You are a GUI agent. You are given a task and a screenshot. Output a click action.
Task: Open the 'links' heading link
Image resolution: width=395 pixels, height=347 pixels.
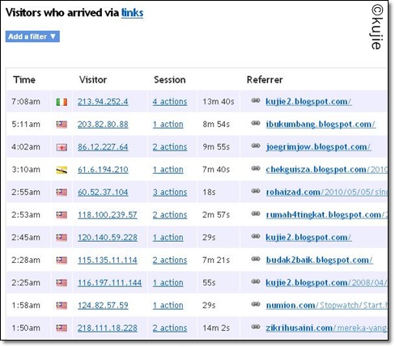point(132,13)
